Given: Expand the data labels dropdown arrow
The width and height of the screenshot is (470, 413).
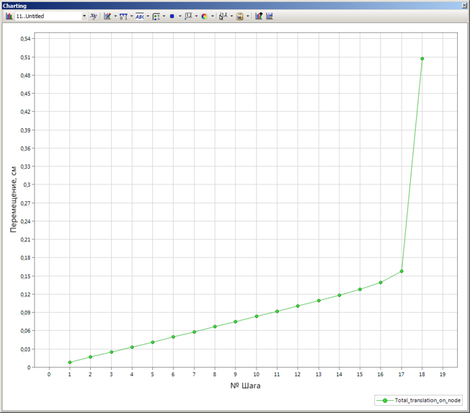Looking at the screenshot, I should click(x=196, y=16).
